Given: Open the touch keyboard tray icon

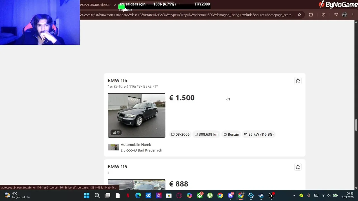Looking at the screenshot, I should pos(316,195).
